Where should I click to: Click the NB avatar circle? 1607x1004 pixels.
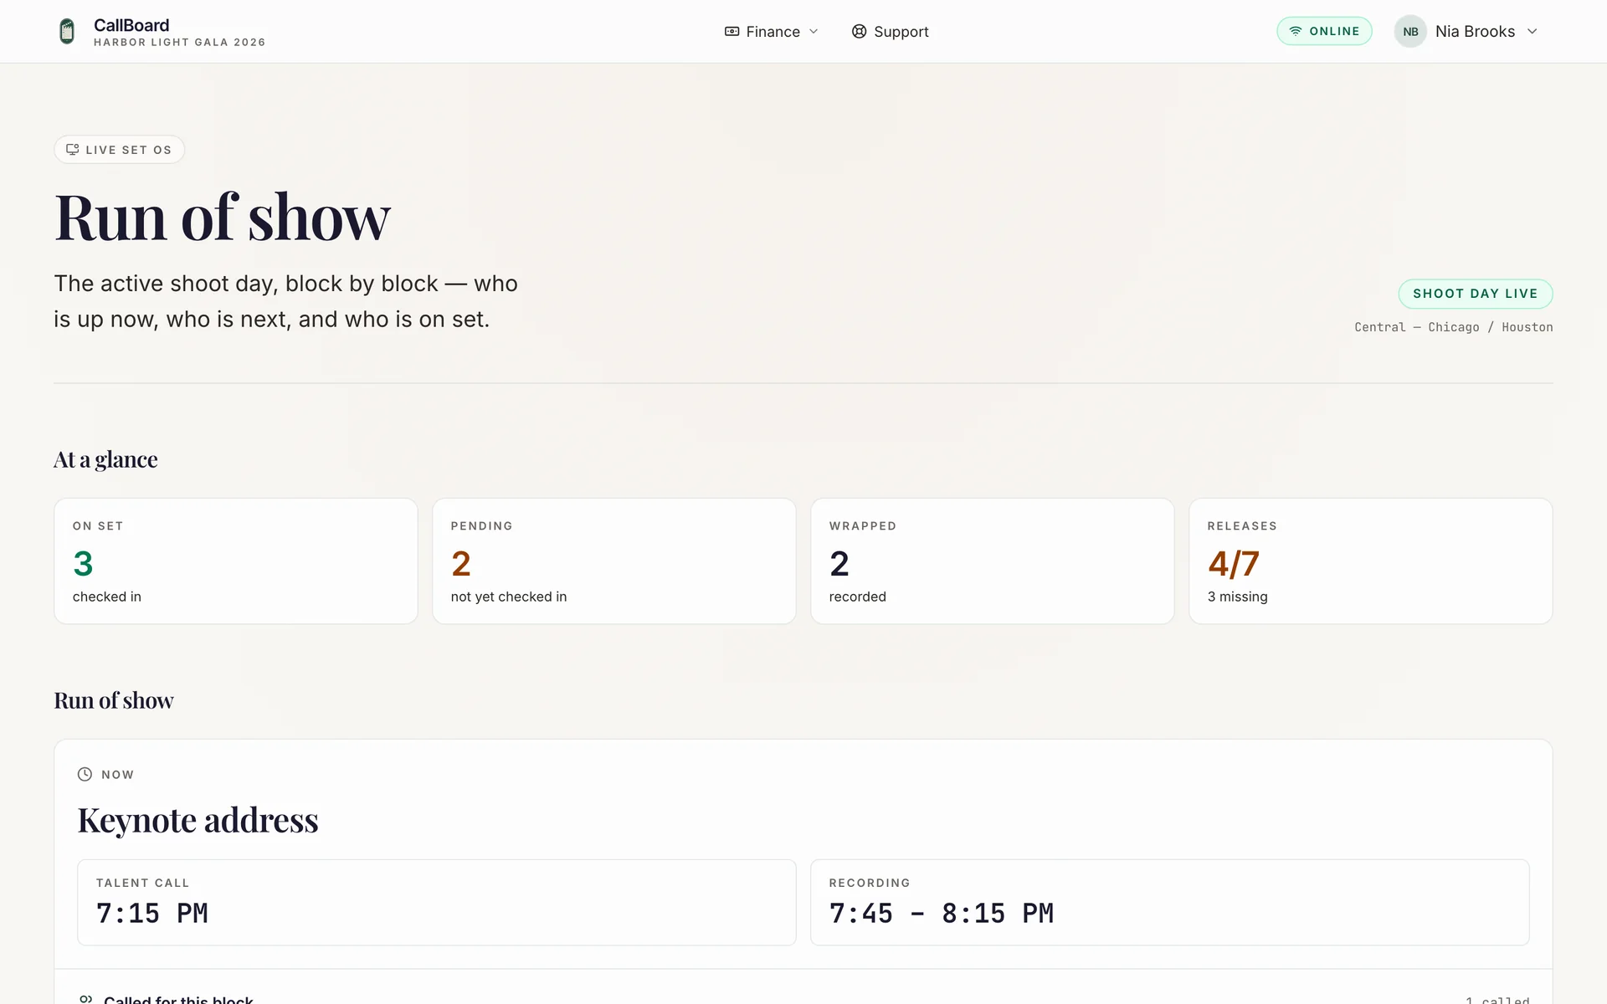pos(1410,32)
